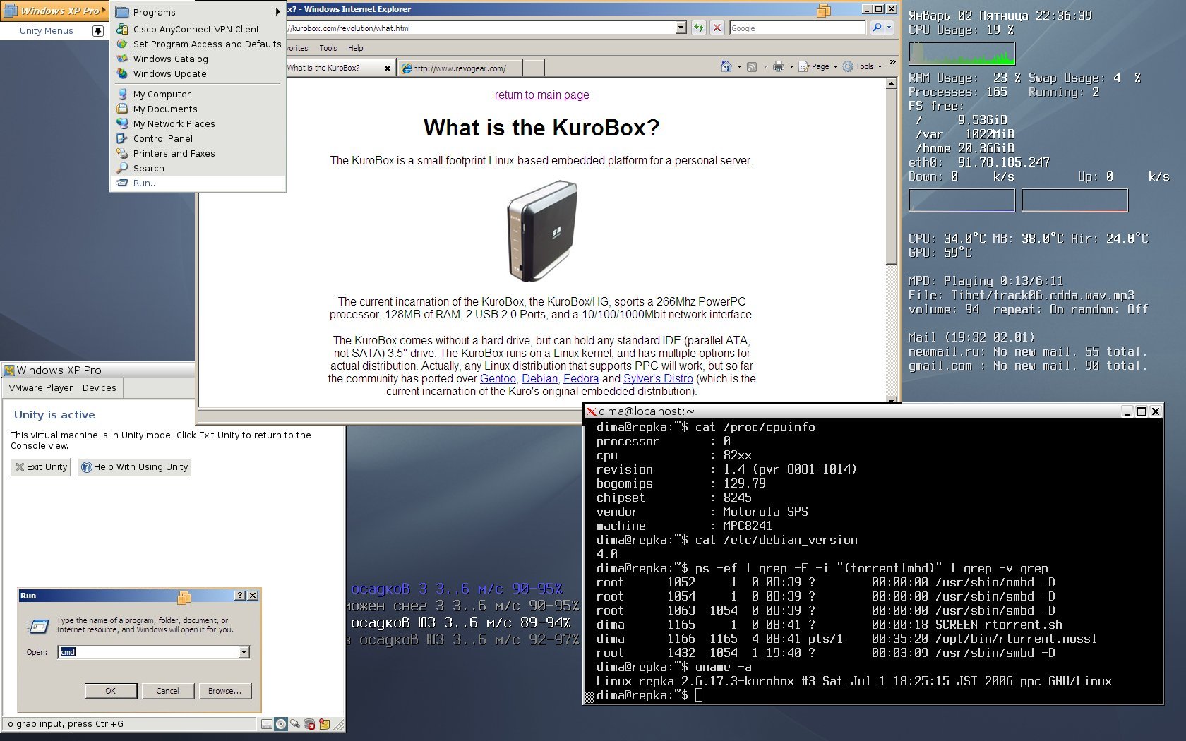Click the VMware floppy drive status icon

pos(267,723)
